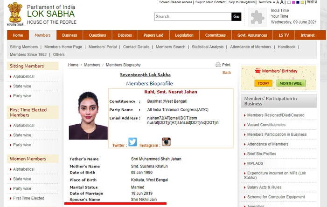The width and height of the screenshot is (327, 207).
Task: Open the Intranet navigation tab
Action: pyautogui.click(x=307, y=35)
